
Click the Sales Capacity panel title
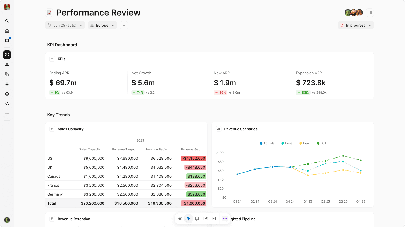click(70, 129)
